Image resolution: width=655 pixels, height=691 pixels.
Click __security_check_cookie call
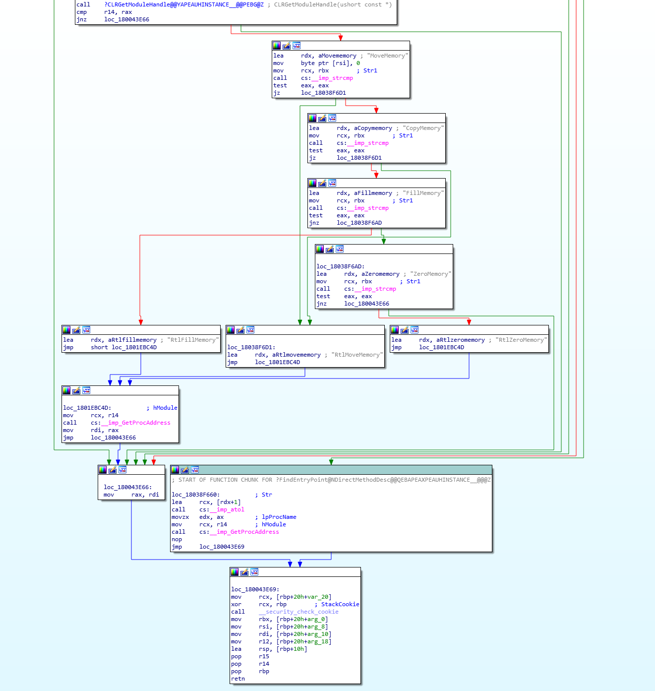click(298, 612)
